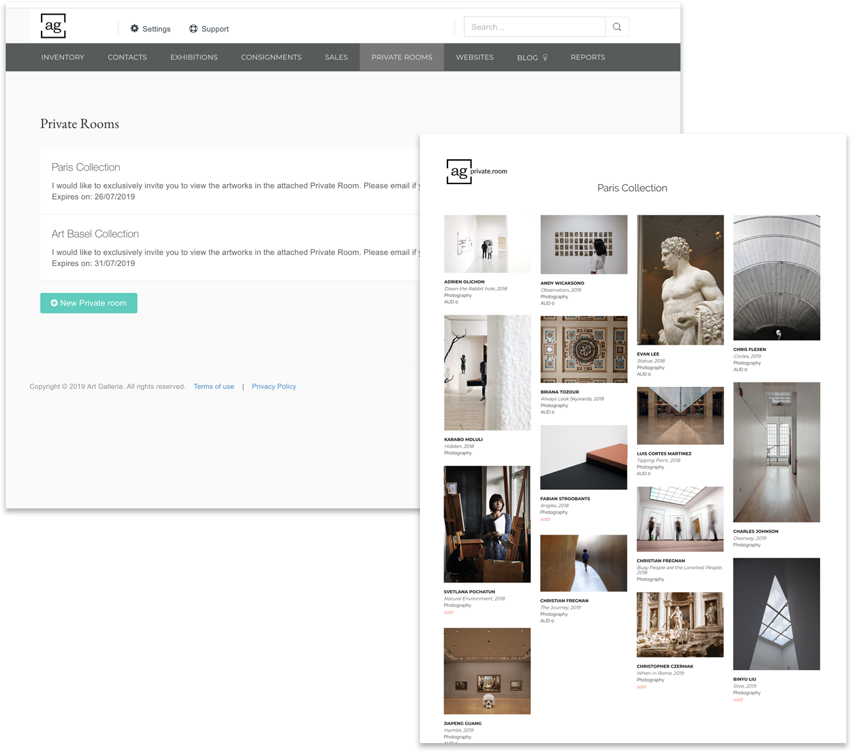Open the Consignments tab
Screen dimensions: 852x752
click(271, 57)
